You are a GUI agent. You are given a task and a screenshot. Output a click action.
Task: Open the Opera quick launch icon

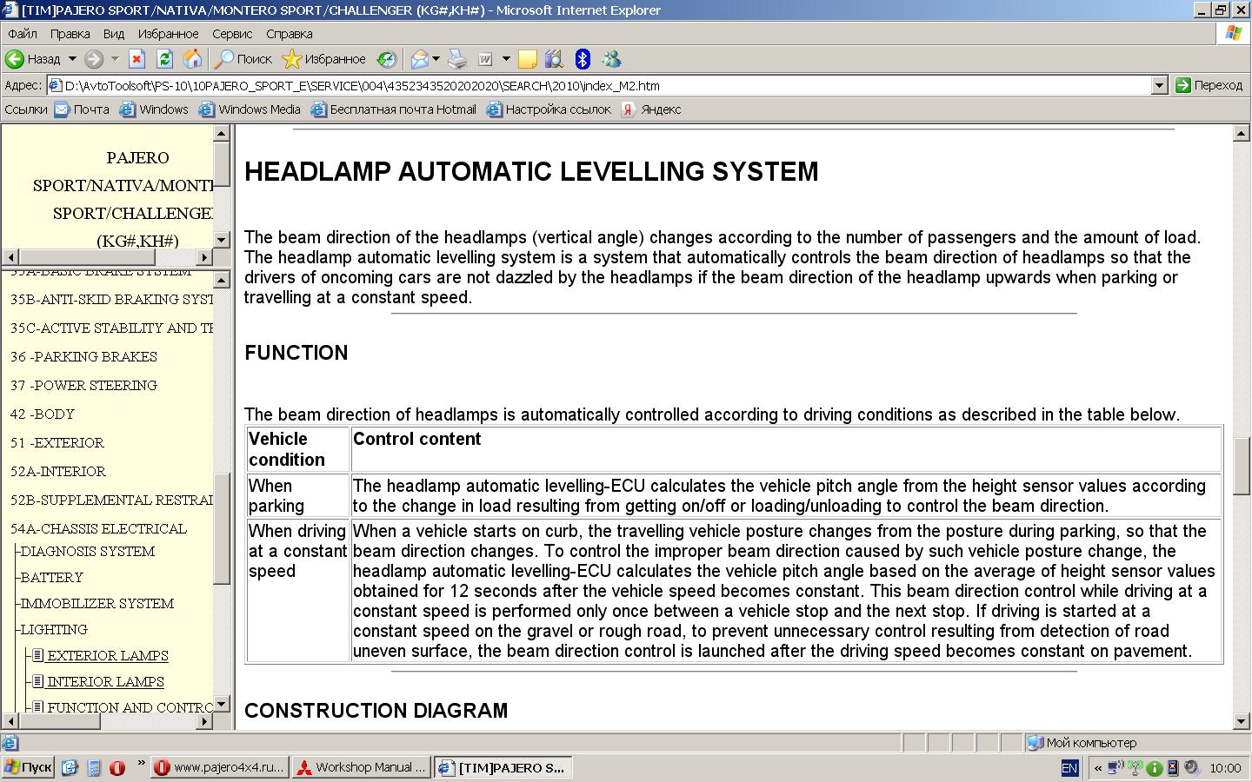coord(117,767)
